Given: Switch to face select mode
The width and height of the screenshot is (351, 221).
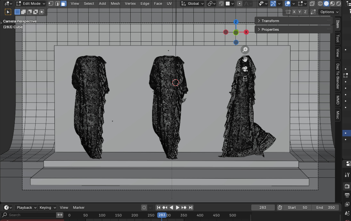Looking at the screenshot, I should pyautogui.click(x=64, y=4).
